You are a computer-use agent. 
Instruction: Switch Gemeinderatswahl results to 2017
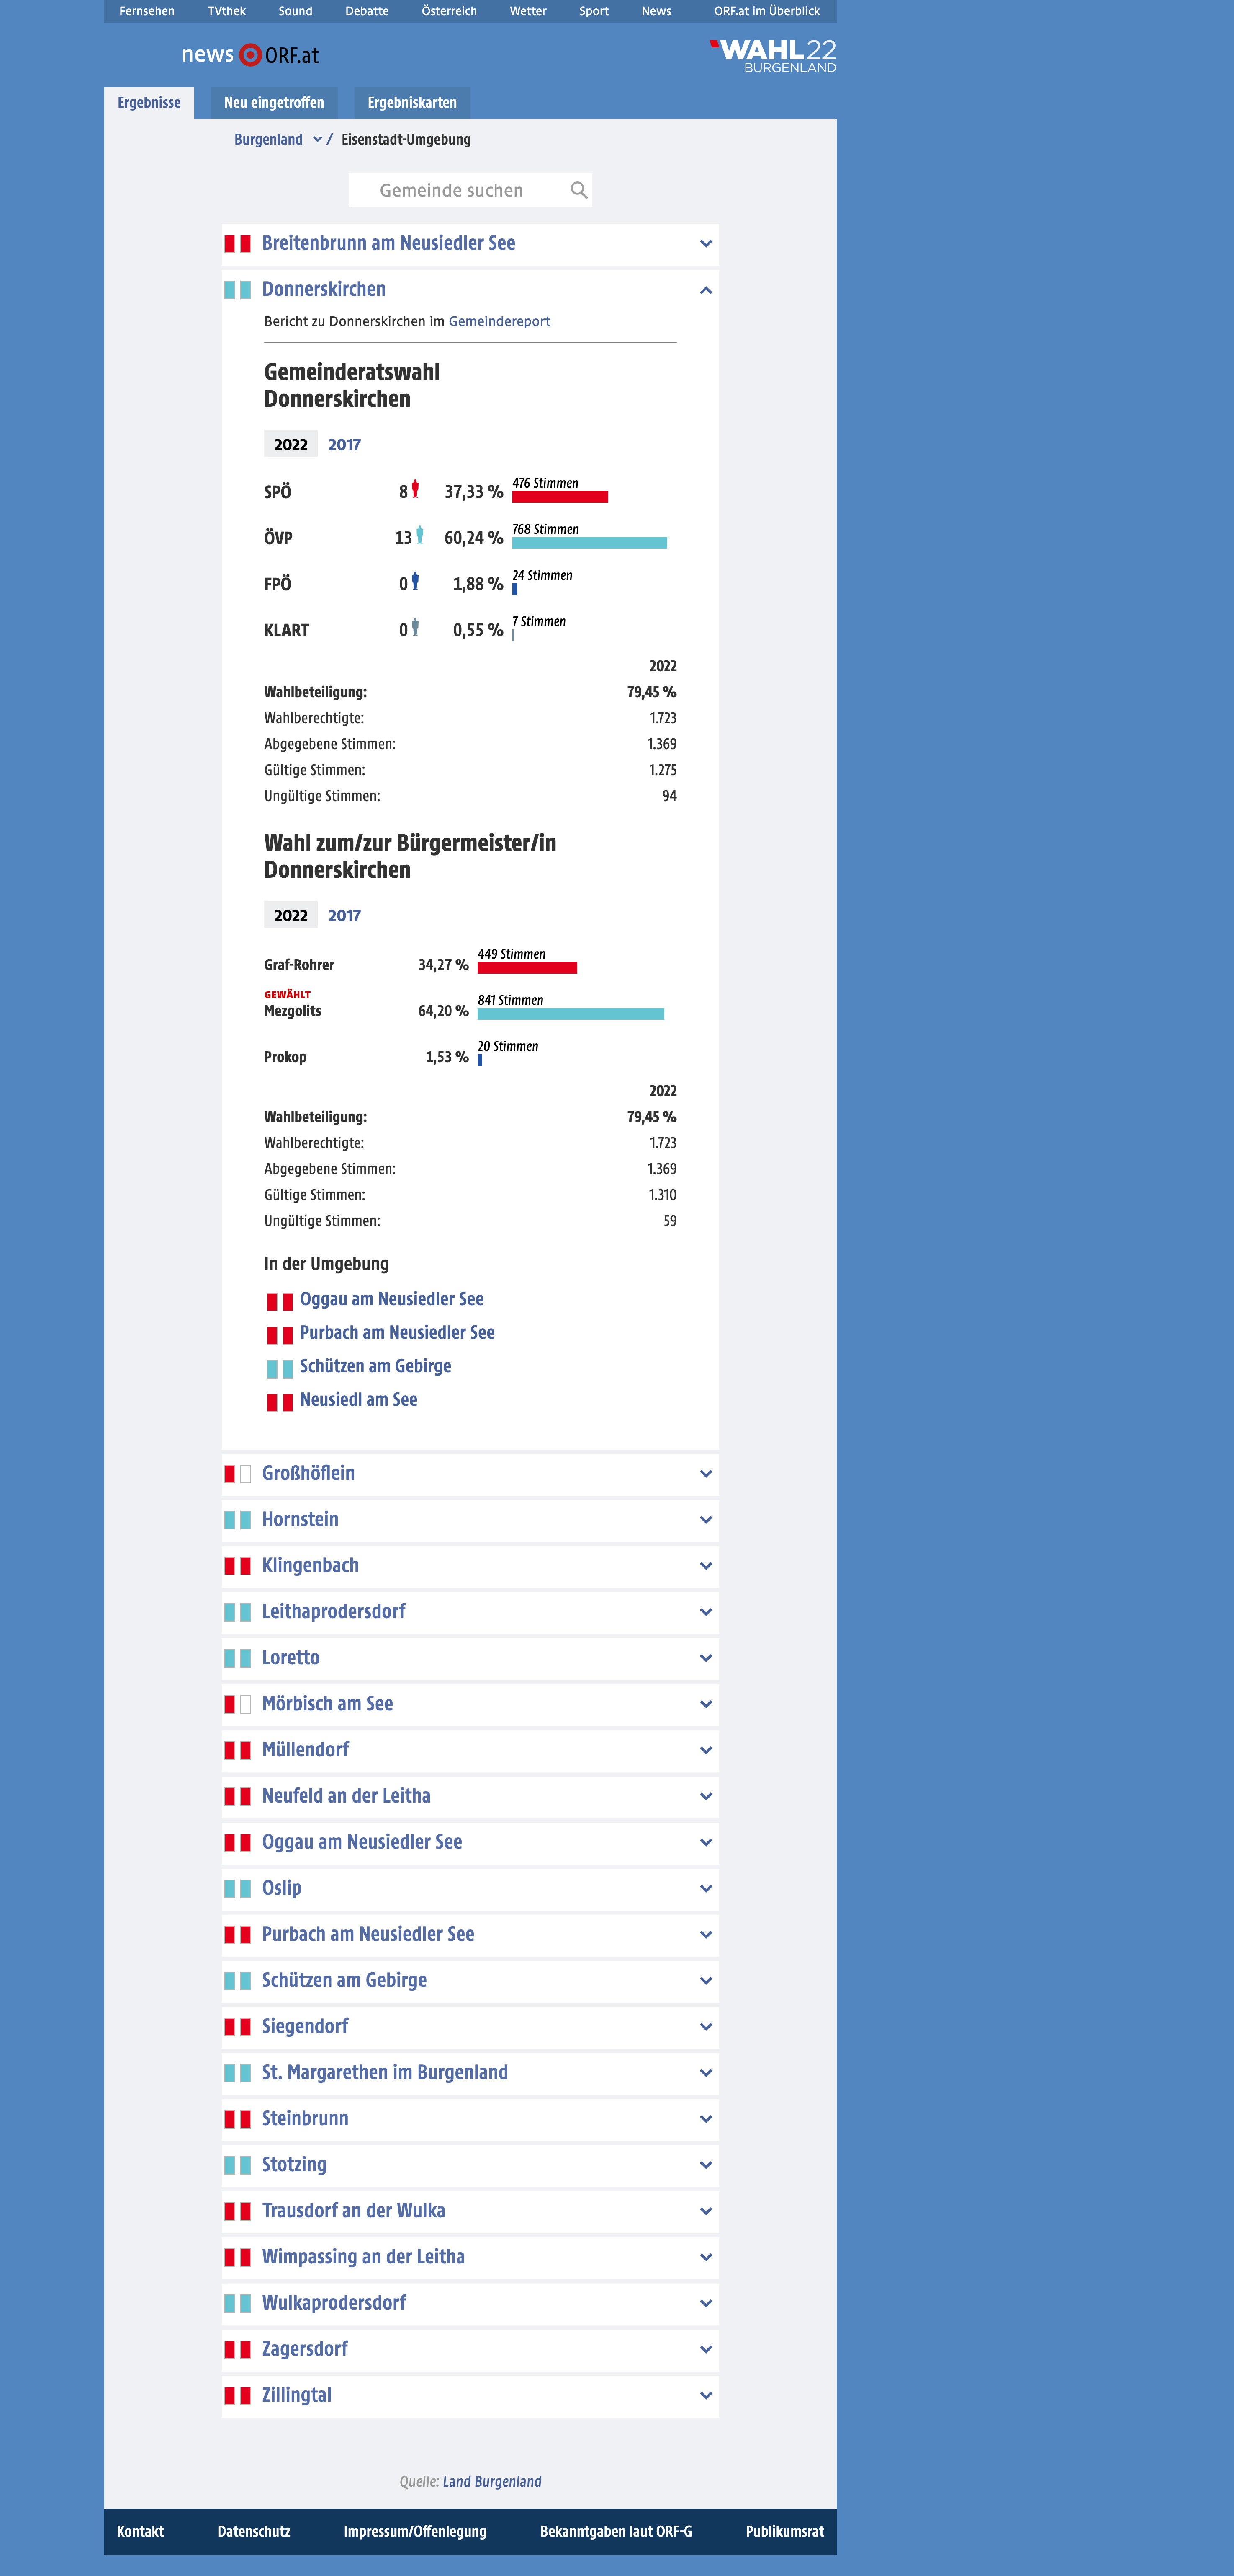tap(345, 444)
